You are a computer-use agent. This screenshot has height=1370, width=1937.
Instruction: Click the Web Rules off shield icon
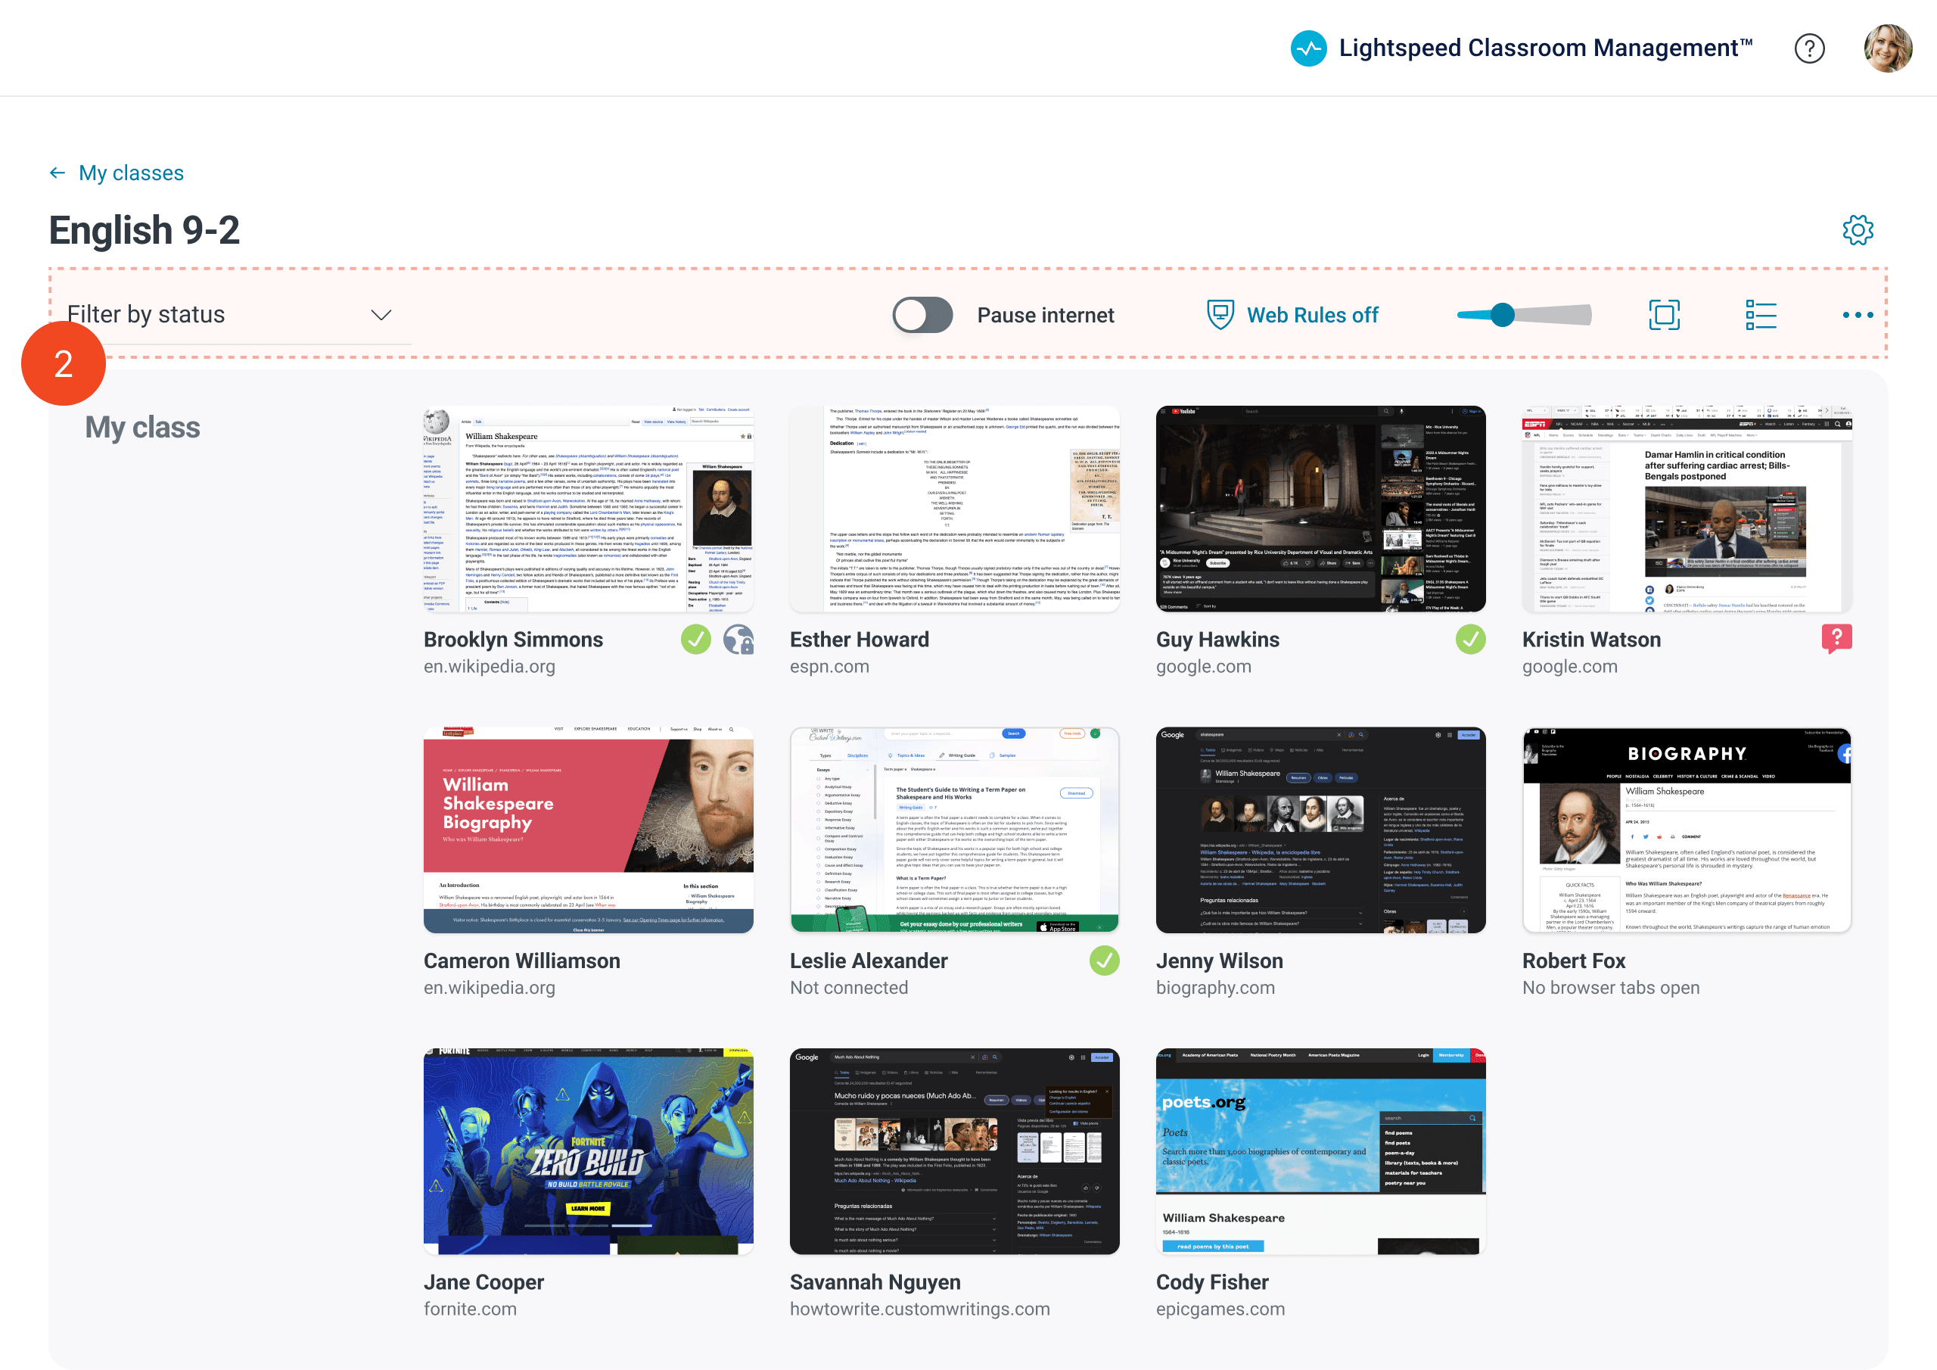coord(1217,313)
